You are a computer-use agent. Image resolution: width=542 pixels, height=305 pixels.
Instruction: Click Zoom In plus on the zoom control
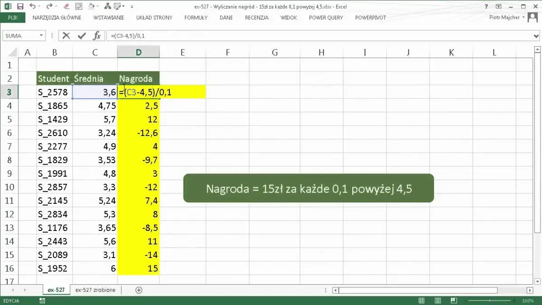pos(514,300)
